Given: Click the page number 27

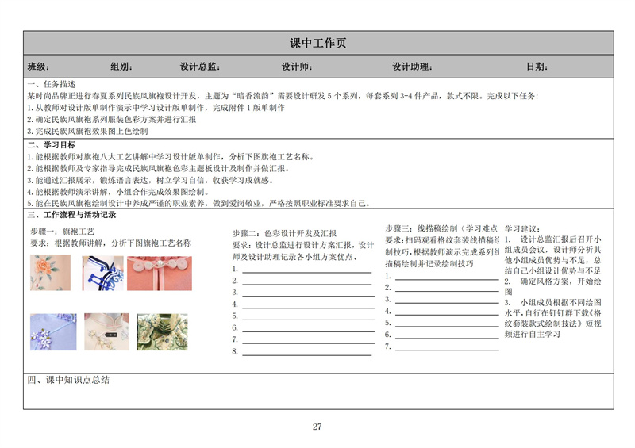Looking at the screenshot, I should [317, 427].
